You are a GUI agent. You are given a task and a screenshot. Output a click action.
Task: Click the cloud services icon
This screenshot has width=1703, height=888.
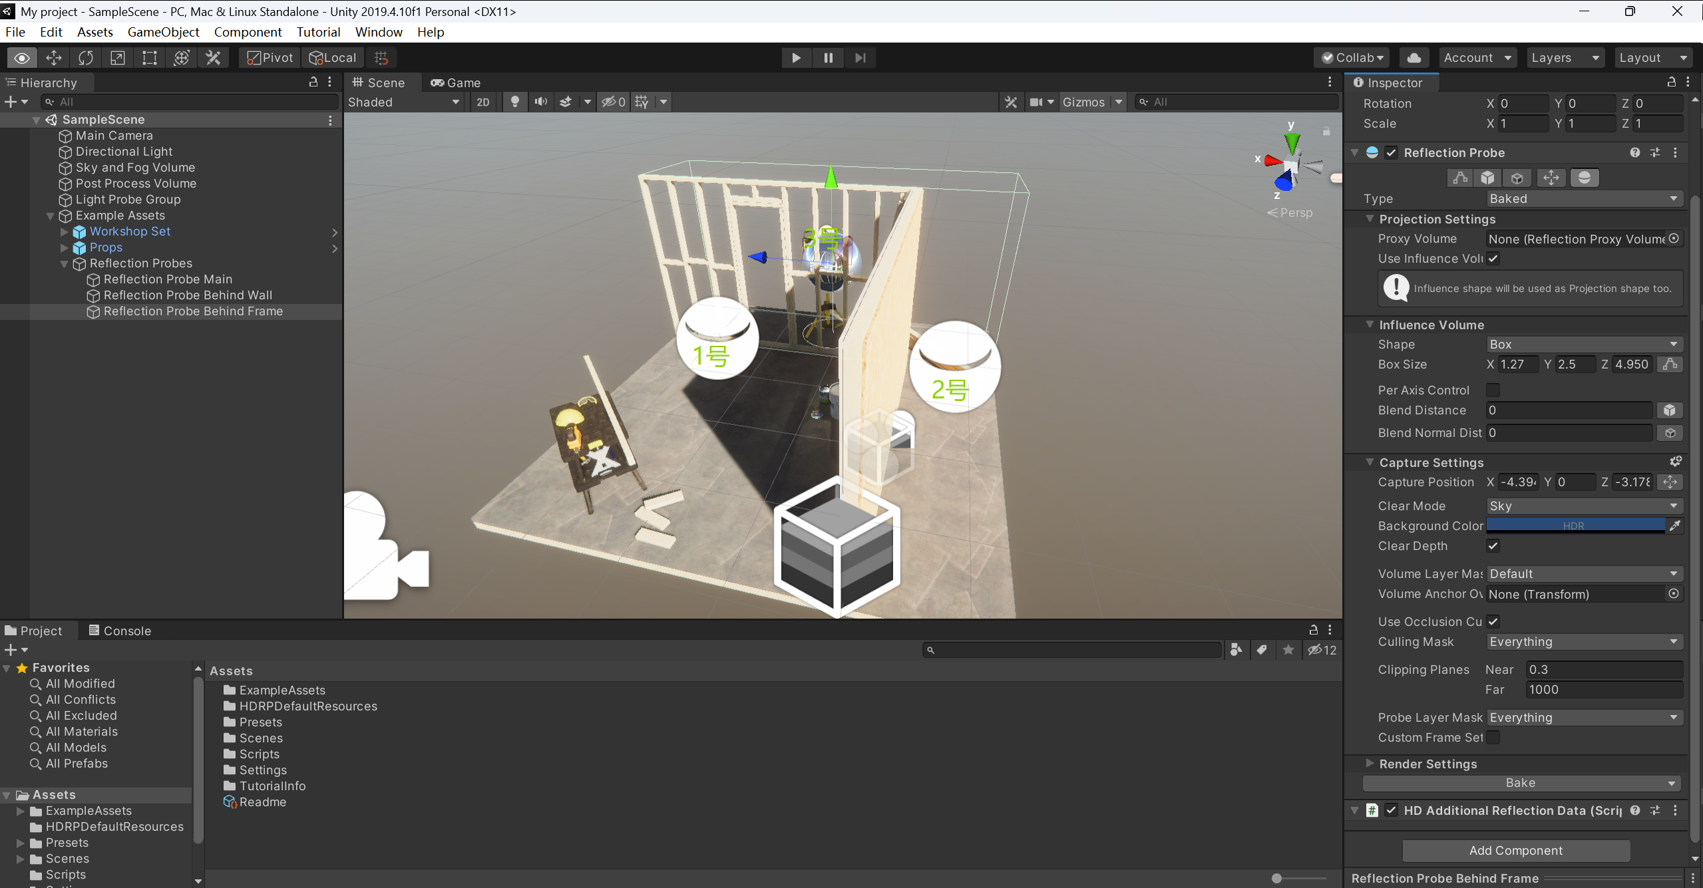tap(1414, 58)
